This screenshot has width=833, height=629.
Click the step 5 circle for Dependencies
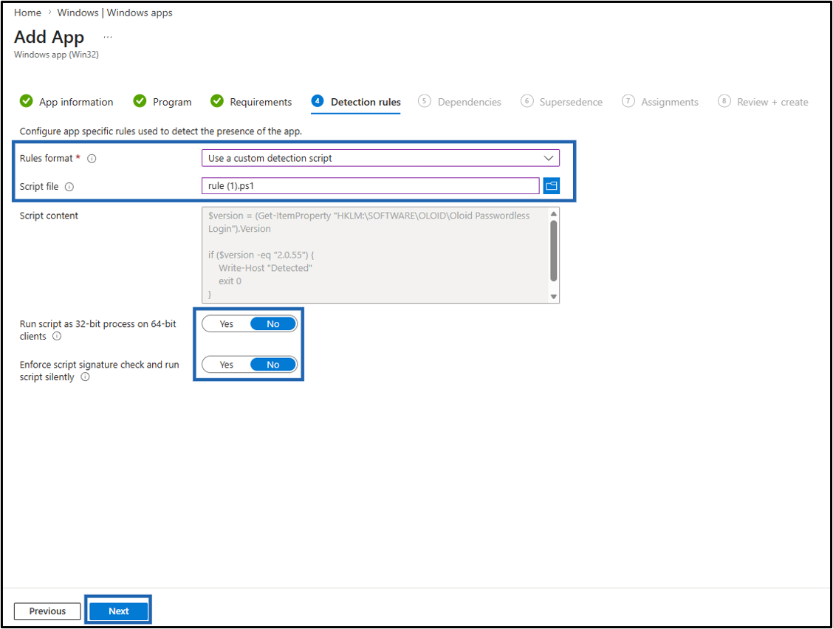click(424, 101)
